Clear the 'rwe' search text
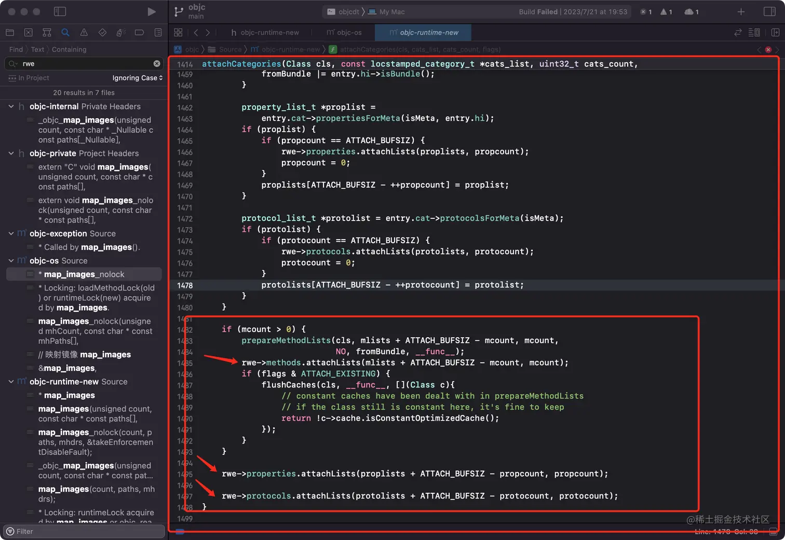 pyautogui.click(x=157, y=64)
